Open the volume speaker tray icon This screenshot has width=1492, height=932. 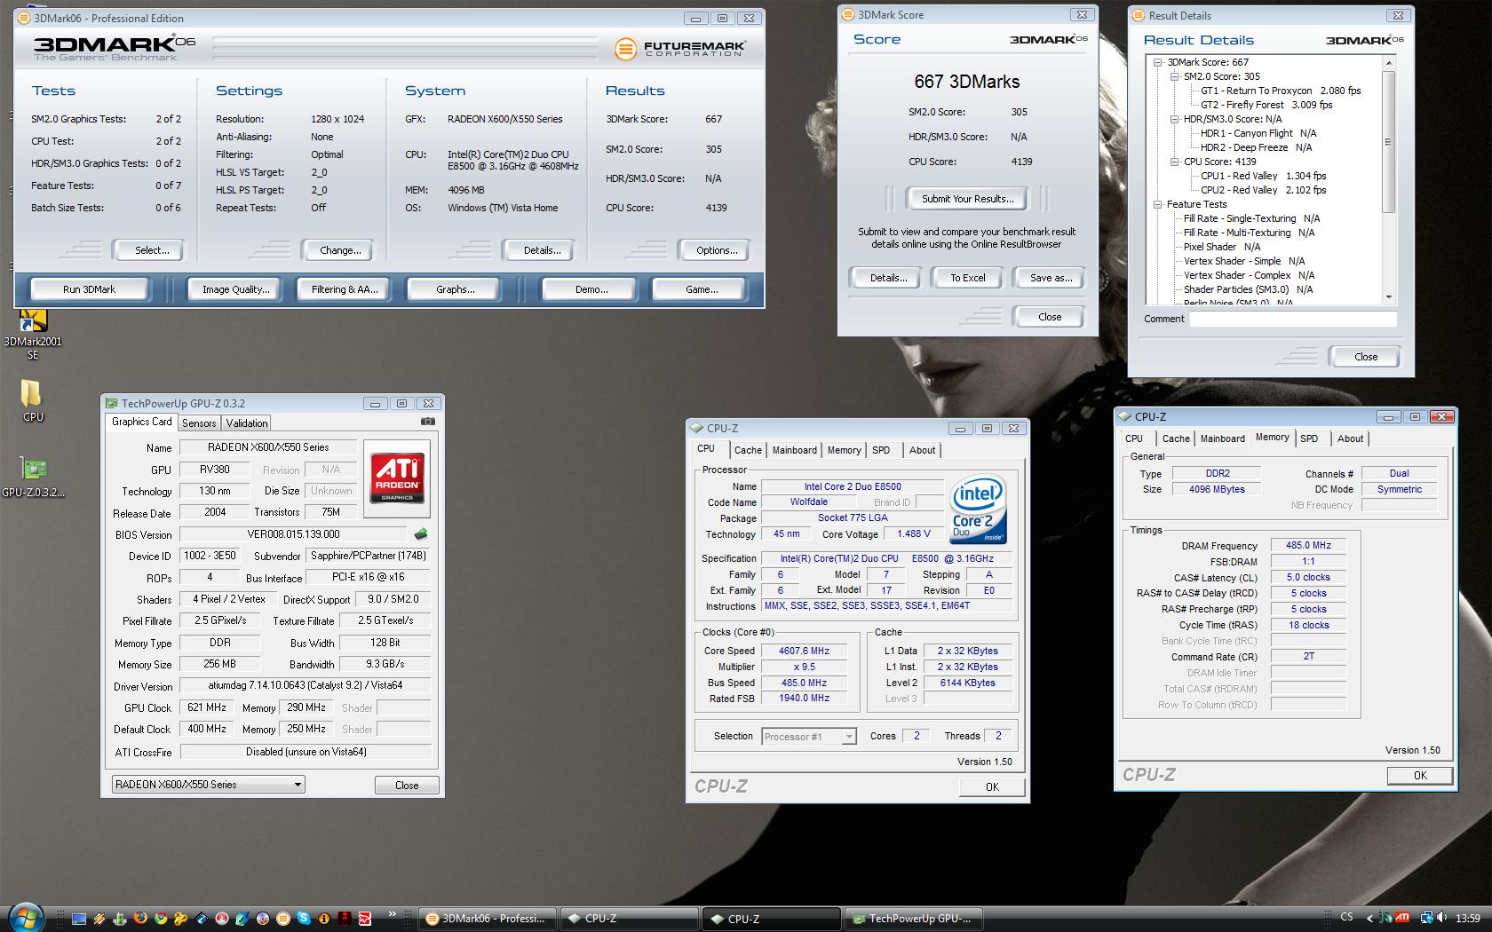click(1441, 917)
